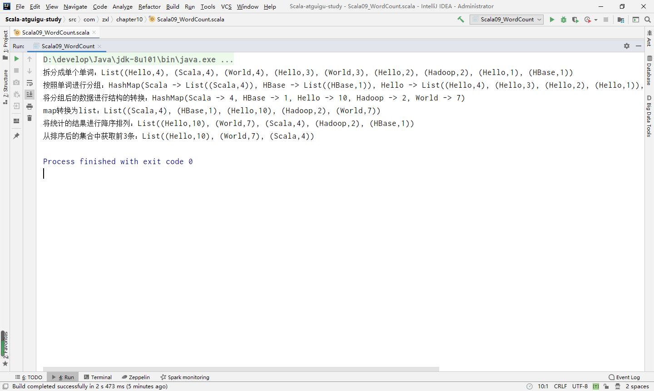This screenshot has height=391, width=654.
Task: Switch to the Scala09_WordCount.scala editor tab
Action: [x=55, y=32]
